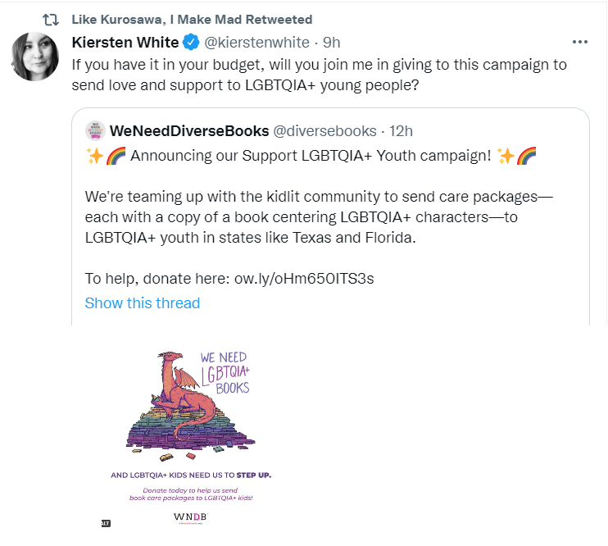Open the 'Like Kurosawa, I Make Mad Retweeted' link
Viewport: 608px width, 546px height.
192,20
